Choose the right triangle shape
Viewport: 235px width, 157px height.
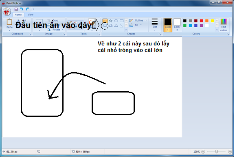click(x=121, y=26)
